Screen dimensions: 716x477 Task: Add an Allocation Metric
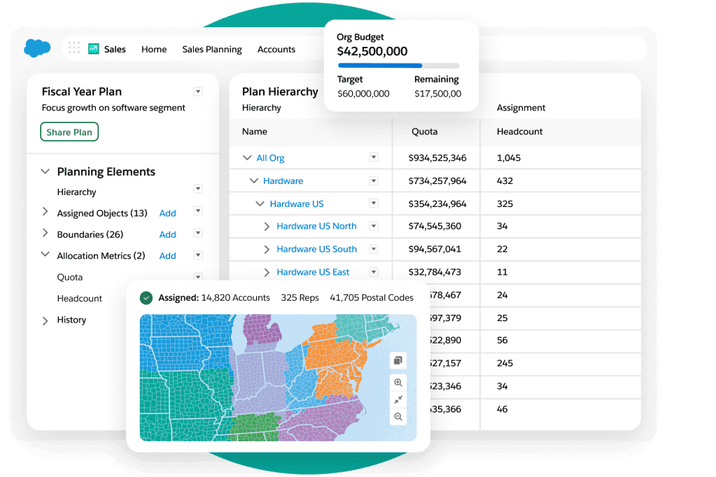pos(167,256)
